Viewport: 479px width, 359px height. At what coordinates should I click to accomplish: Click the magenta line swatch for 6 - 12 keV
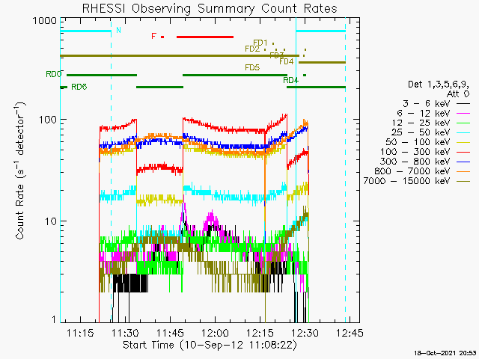463,114
